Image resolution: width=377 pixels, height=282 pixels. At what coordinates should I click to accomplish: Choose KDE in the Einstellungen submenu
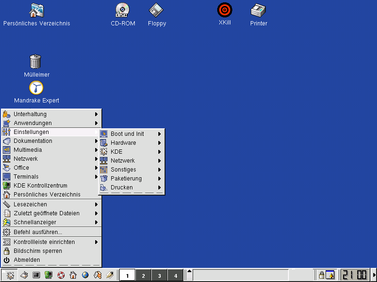coord(131,152)
